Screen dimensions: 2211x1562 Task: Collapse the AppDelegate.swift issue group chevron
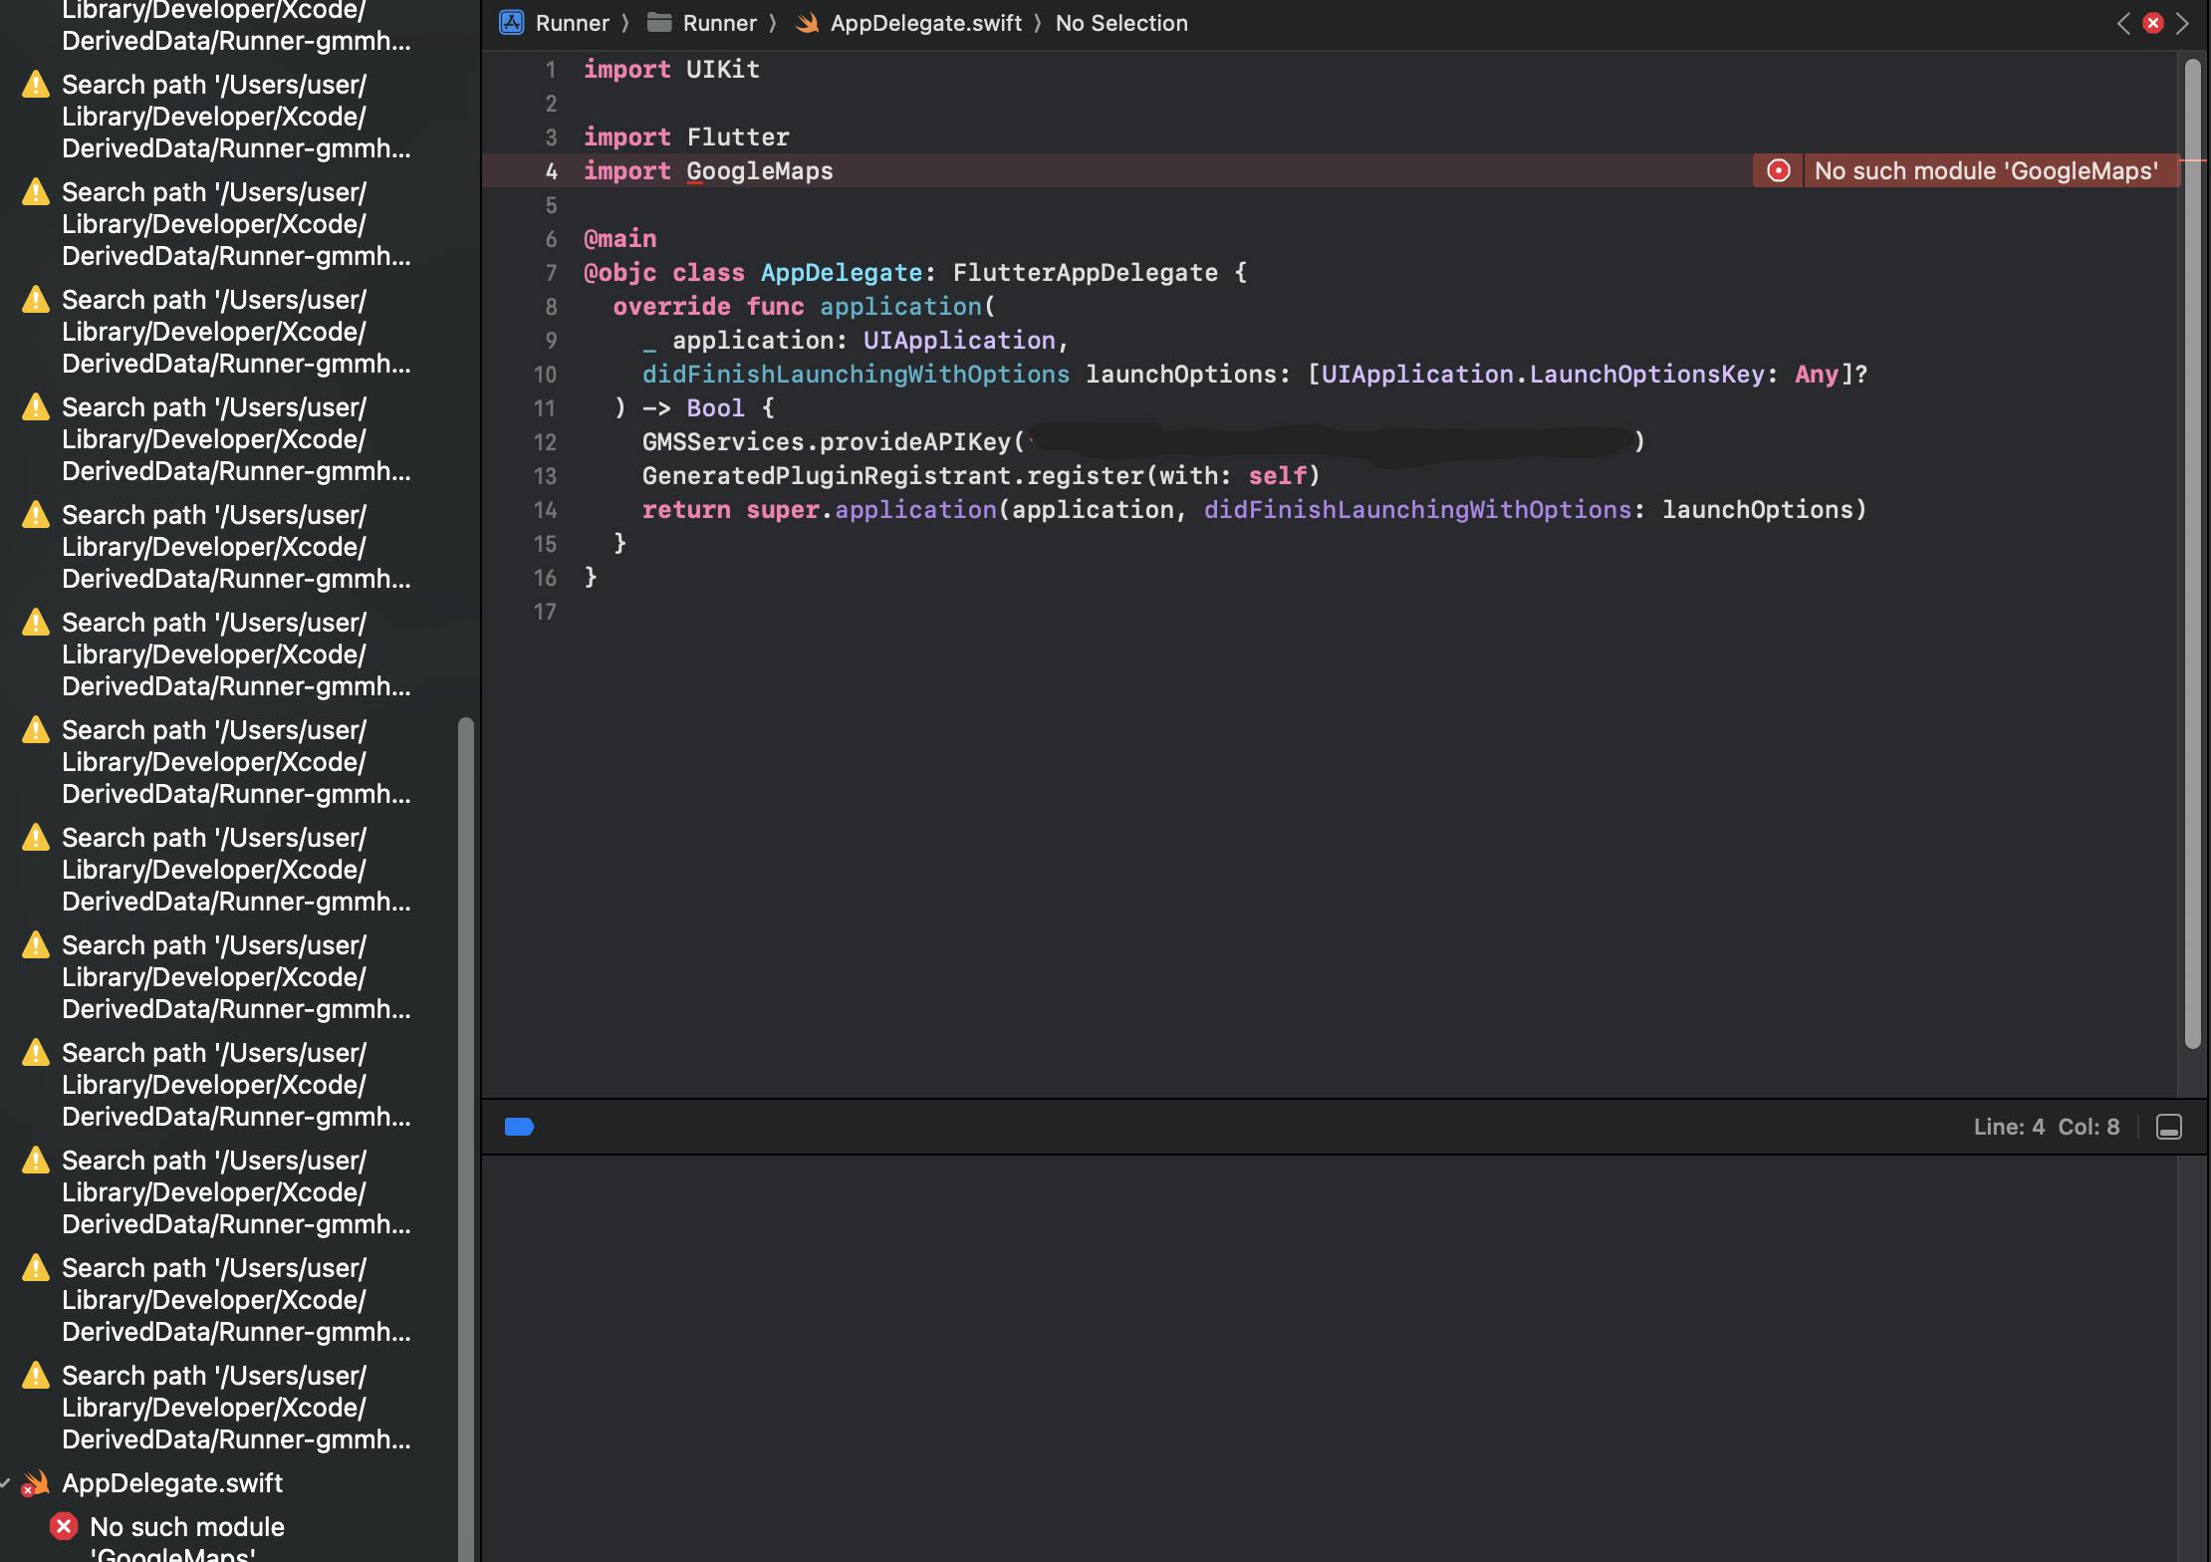[x=6, y=1483]
